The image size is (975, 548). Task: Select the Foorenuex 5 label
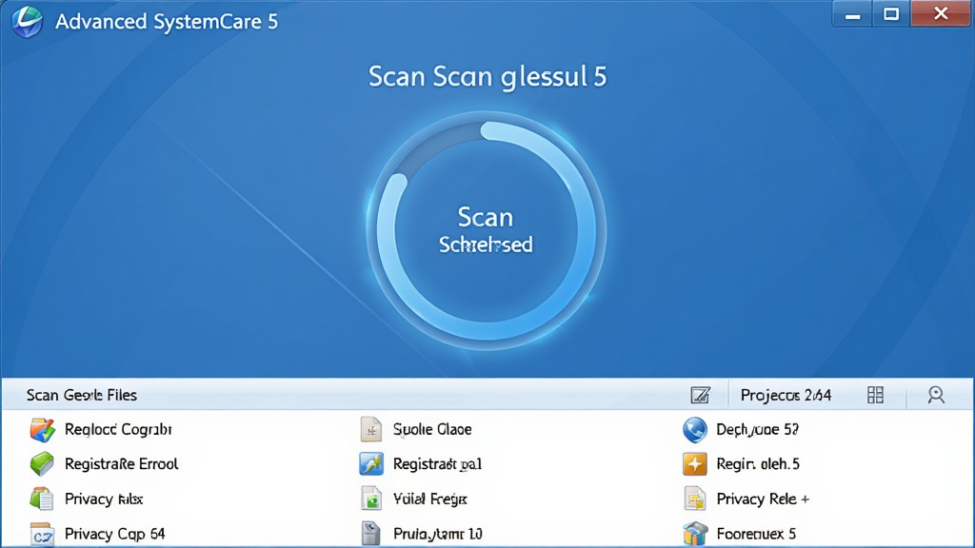point(756,534)
